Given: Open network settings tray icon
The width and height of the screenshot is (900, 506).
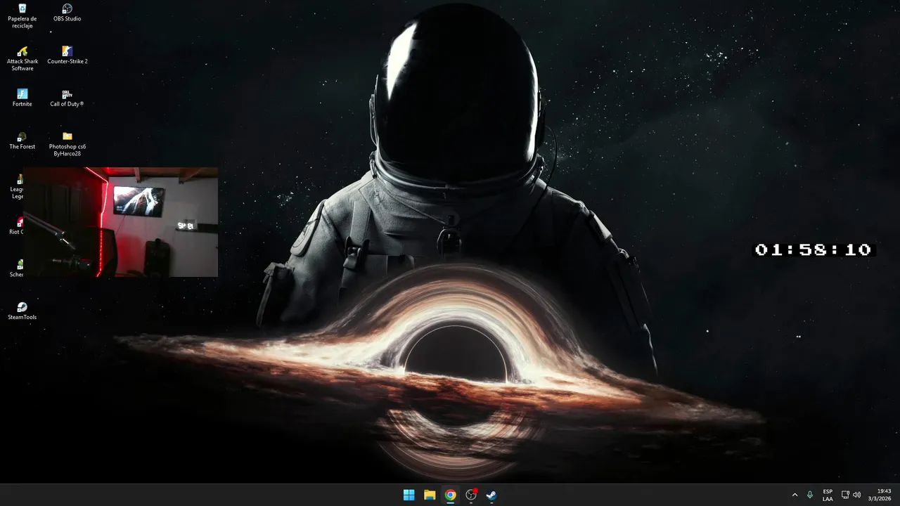Looking at the screenshot, I should (845, 495).
